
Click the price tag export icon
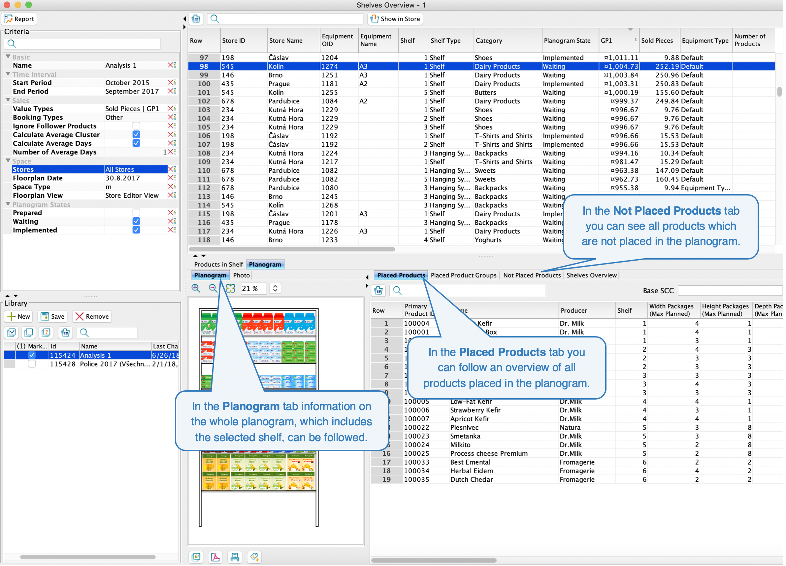pyautogui.click(x=255, y=558)
